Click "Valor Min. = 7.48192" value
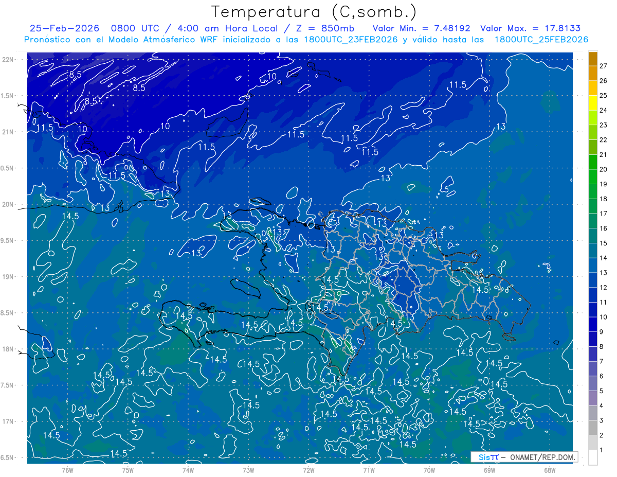This screenshot has width=617, height=477. [x=421, y=28]
